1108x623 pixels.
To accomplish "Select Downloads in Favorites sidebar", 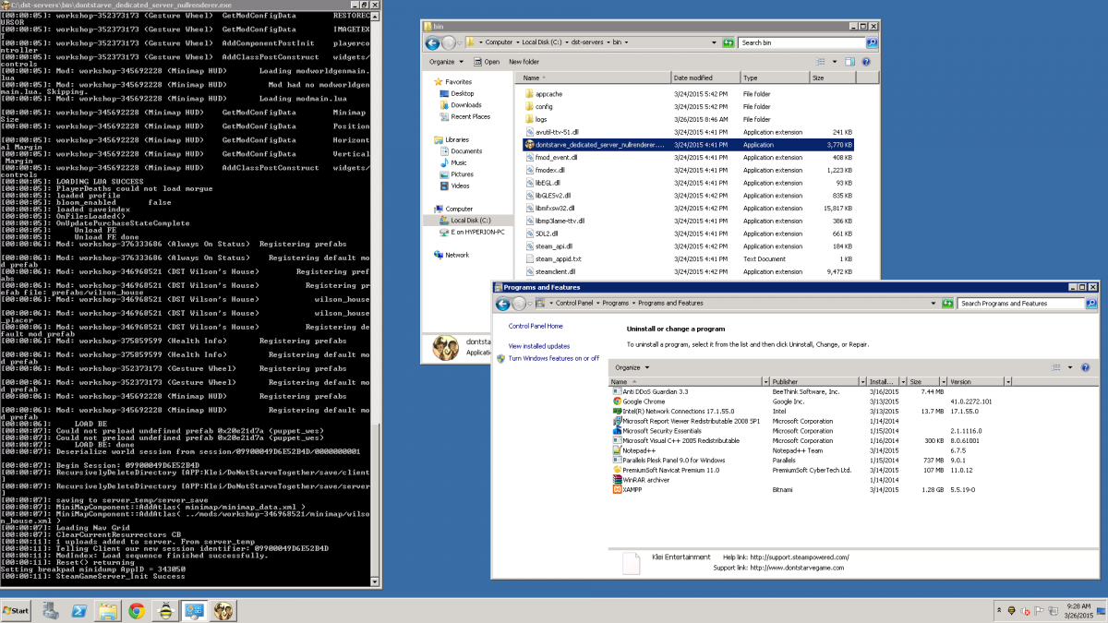I will point(465,105).
